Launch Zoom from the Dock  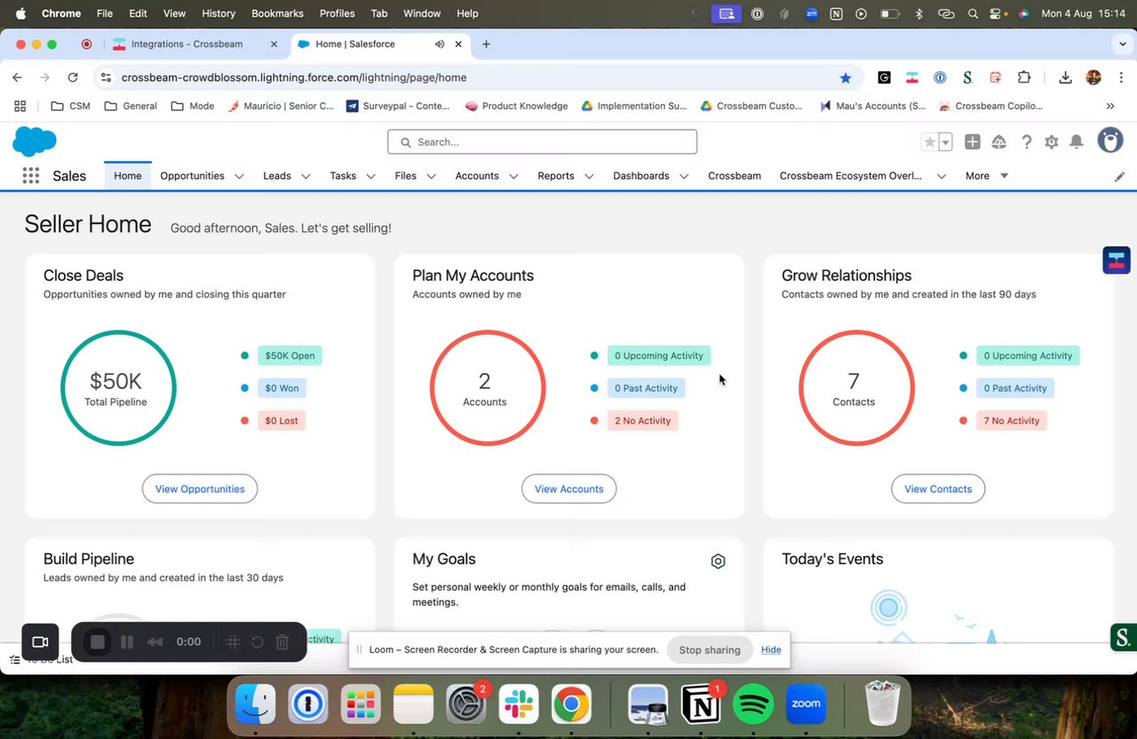pos(806,705)
